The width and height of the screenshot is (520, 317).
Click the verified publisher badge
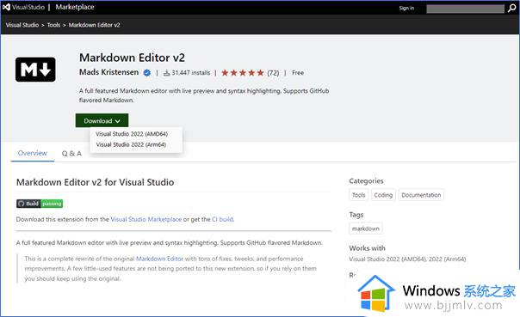click(x=146, y=73)
